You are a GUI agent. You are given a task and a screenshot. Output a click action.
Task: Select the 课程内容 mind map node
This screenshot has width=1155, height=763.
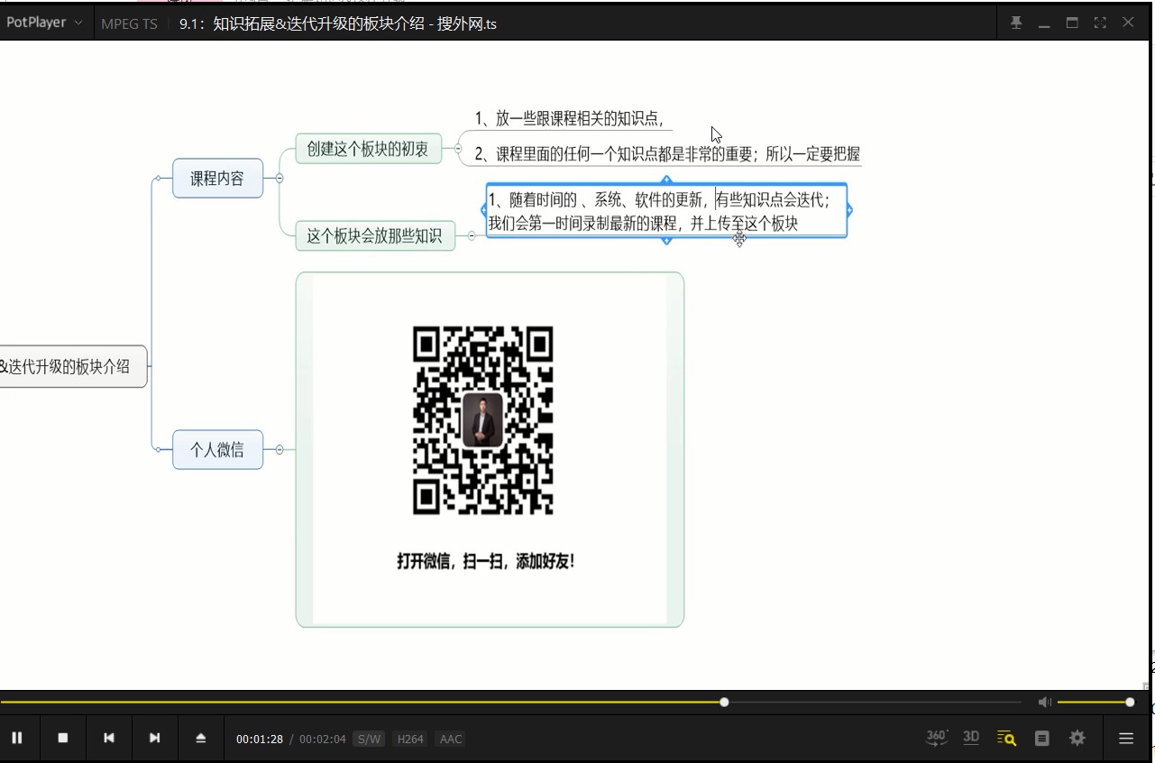coord(217,179)
